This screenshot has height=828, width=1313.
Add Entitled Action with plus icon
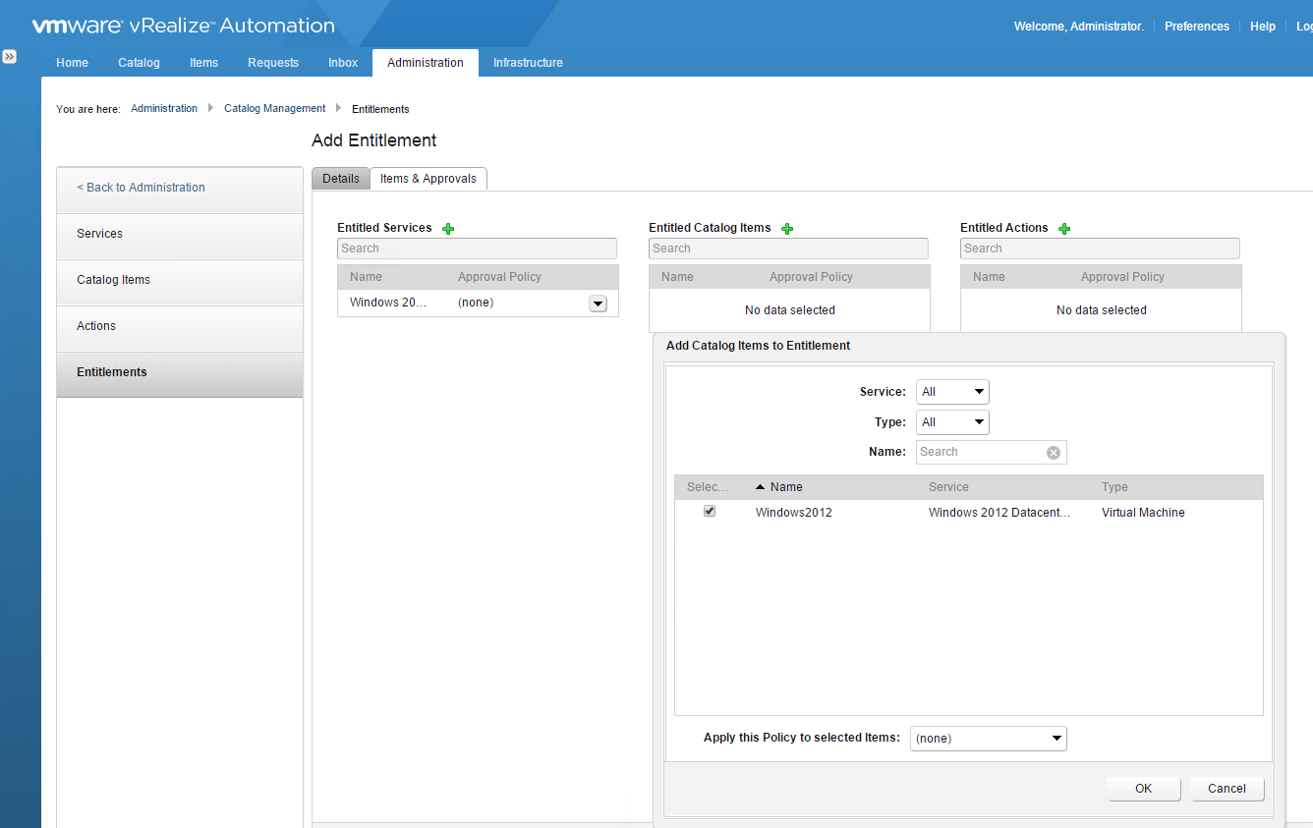pos(1064,229)
